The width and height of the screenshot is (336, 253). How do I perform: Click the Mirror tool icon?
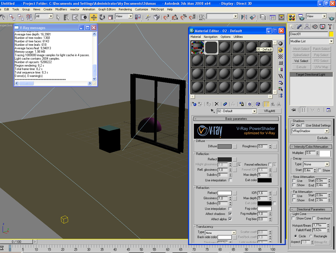click(244, 17)
